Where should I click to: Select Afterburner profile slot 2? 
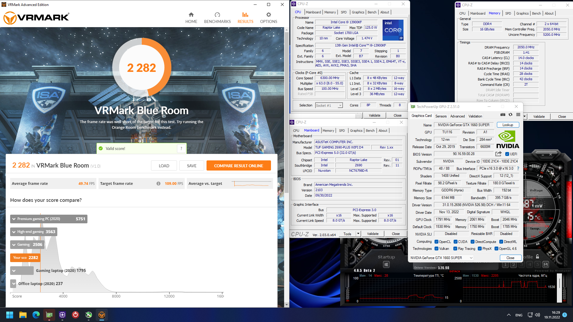coord(513,264)
